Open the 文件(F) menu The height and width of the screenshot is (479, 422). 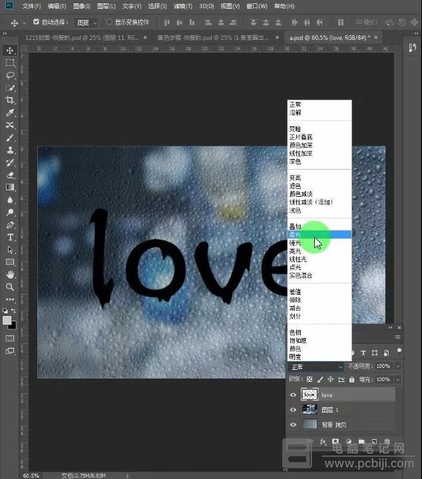pyautogui.click(x=31, y=6)
